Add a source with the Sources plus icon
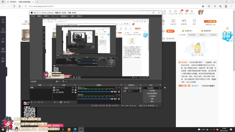The width and height of the screenshot is (235, 132). [x=55, y=102]
